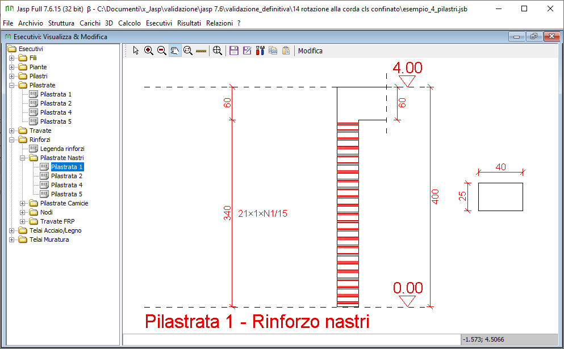Click the command input field below drawing
Image resolution: width=564 pixels, height=349 pixels.
[291, 339]
